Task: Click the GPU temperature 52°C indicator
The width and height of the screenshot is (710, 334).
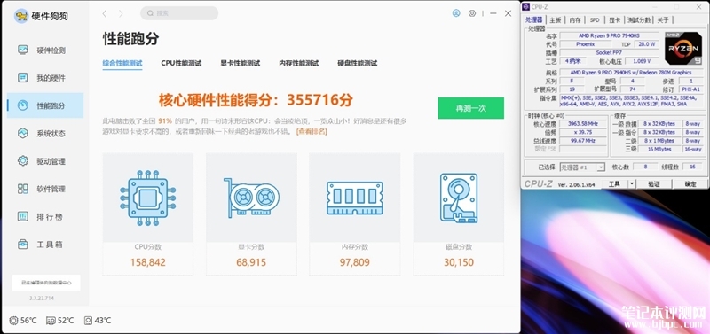Action: point(59,321)
